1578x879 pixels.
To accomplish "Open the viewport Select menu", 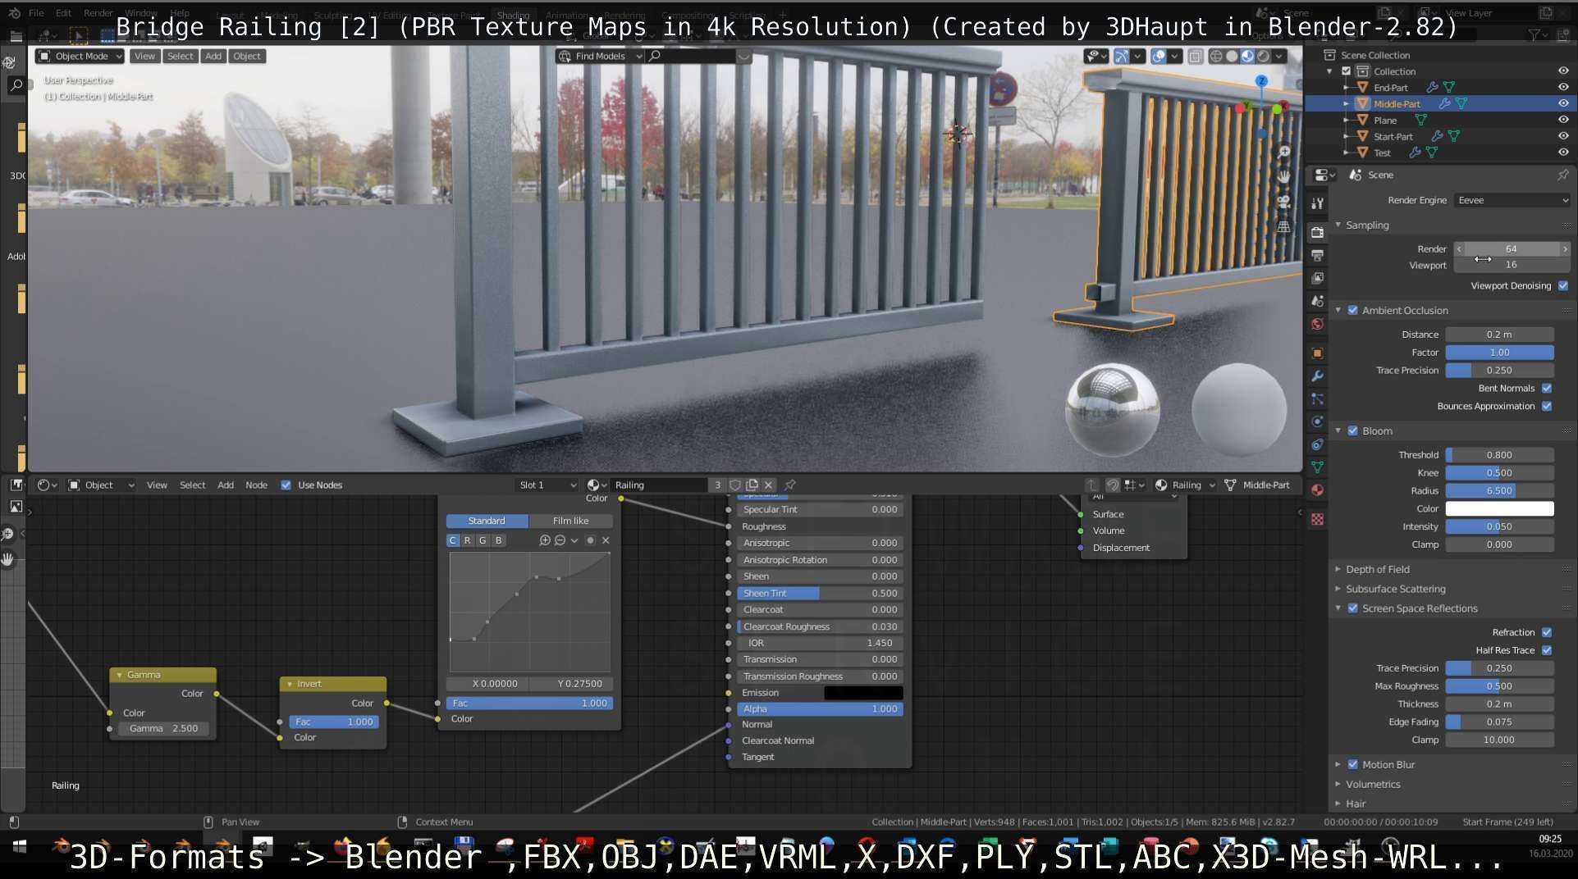I will pos(180,56).
